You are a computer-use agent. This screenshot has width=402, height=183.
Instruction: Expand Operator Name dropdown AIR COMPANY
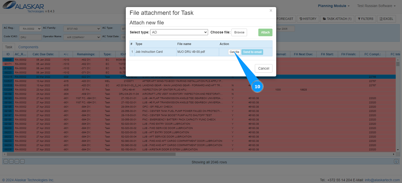pyautogui.click(x=82, y=37)
